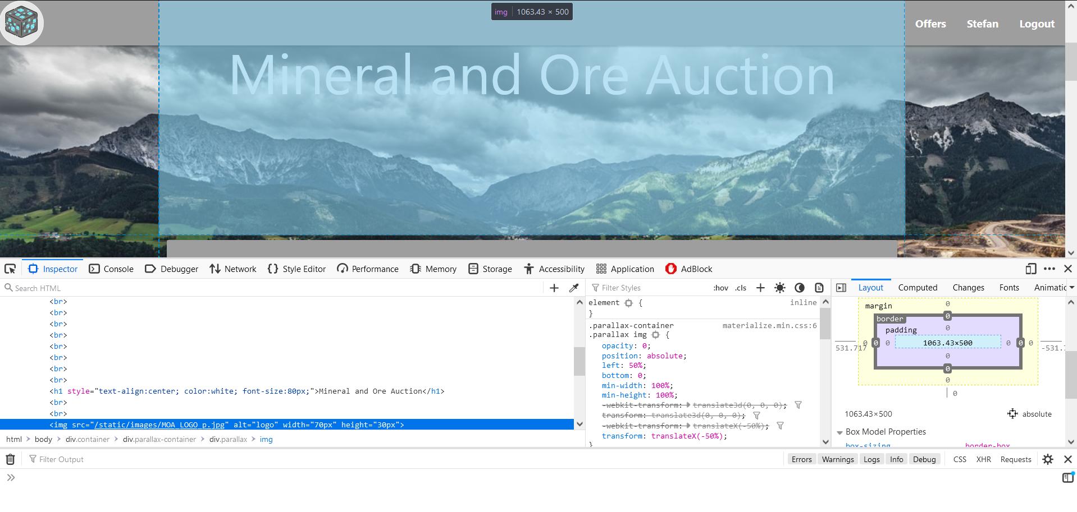Screen dimensions: 1077x512
Task: Pick a page color with the eyedropper
Action: pos(574,288)
